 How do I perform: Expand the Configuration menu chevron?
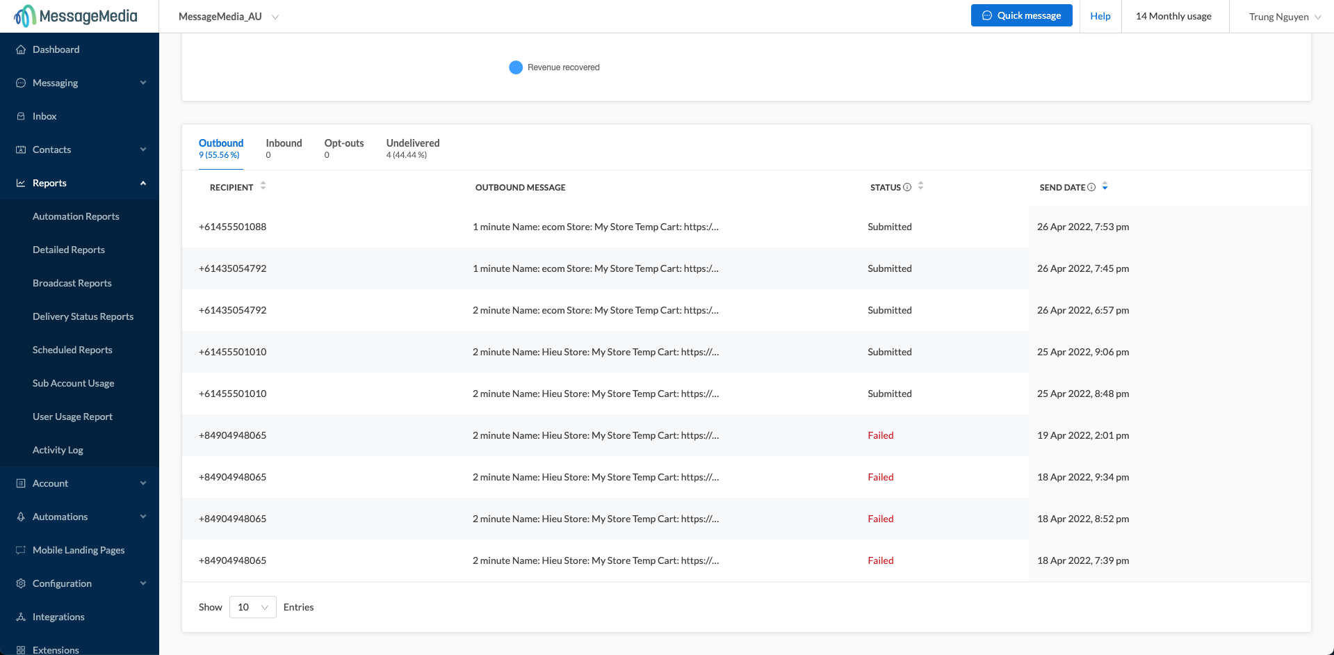(143, 583)
